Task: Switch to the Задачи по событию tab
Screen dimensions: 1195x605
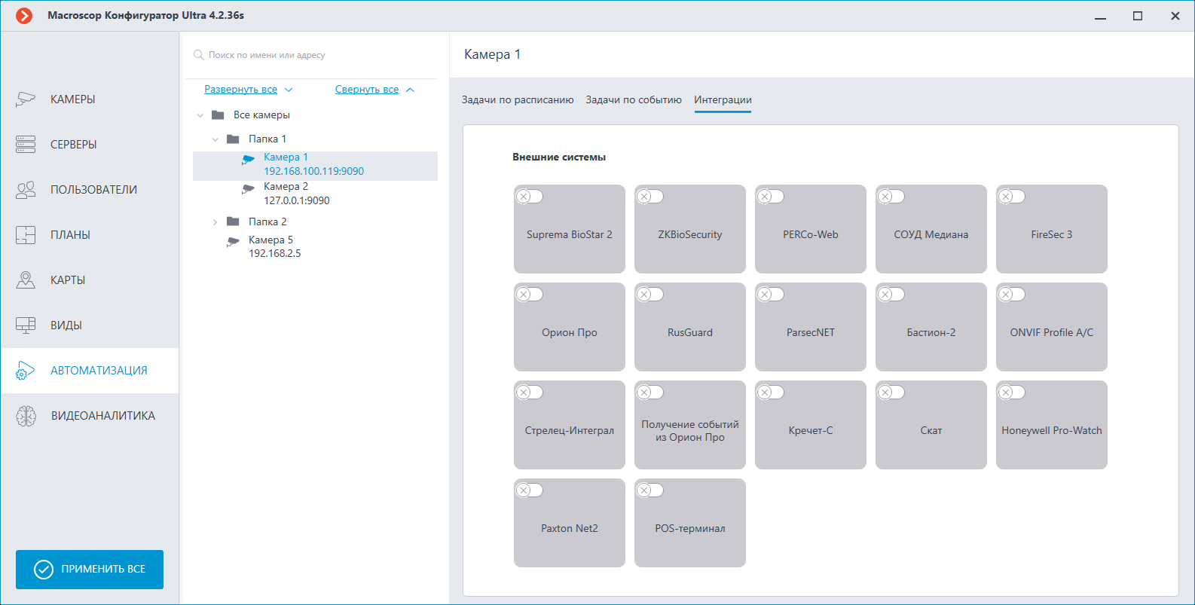Action: tap(634, 99)
